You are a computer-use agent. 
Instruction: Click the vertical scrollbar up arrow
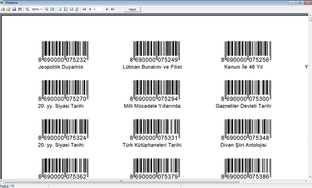[310, 15]
